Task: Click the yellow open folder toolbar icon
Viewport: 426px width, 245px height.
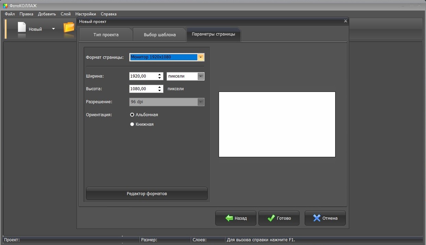Action: 69,28
